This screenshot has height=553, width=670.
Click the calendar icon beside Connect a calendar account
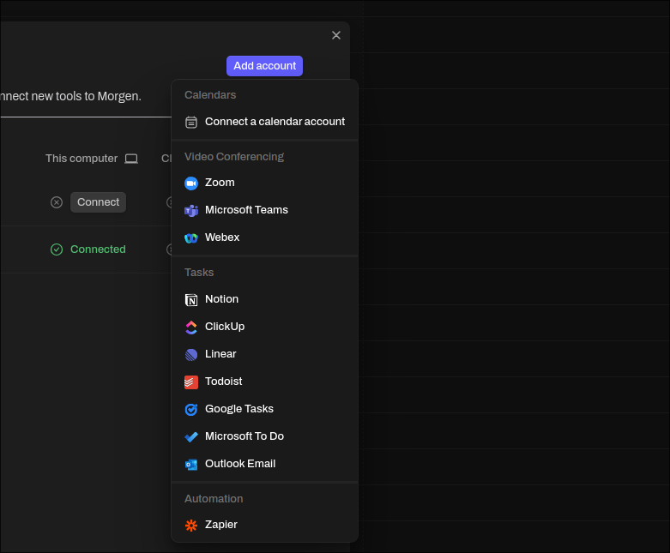191,122
